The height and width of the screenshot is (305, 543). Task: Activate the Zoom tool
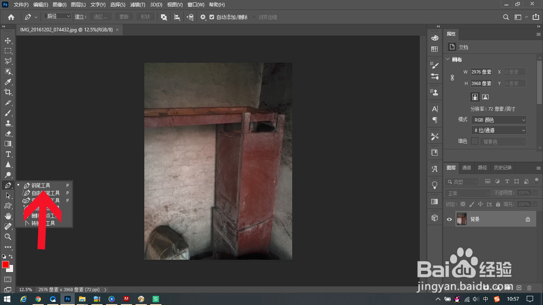point(8,237)
